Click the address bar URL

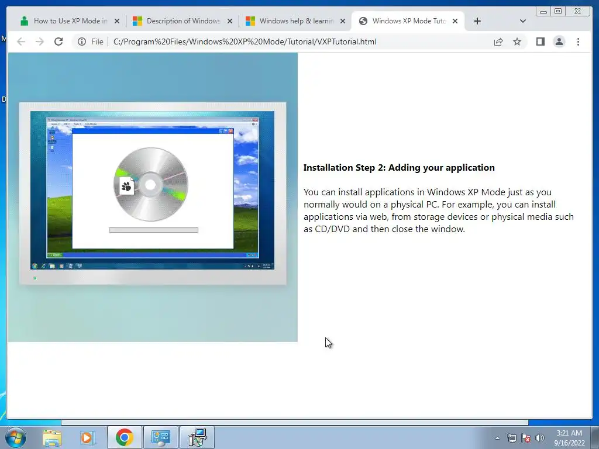pos(245,42)
